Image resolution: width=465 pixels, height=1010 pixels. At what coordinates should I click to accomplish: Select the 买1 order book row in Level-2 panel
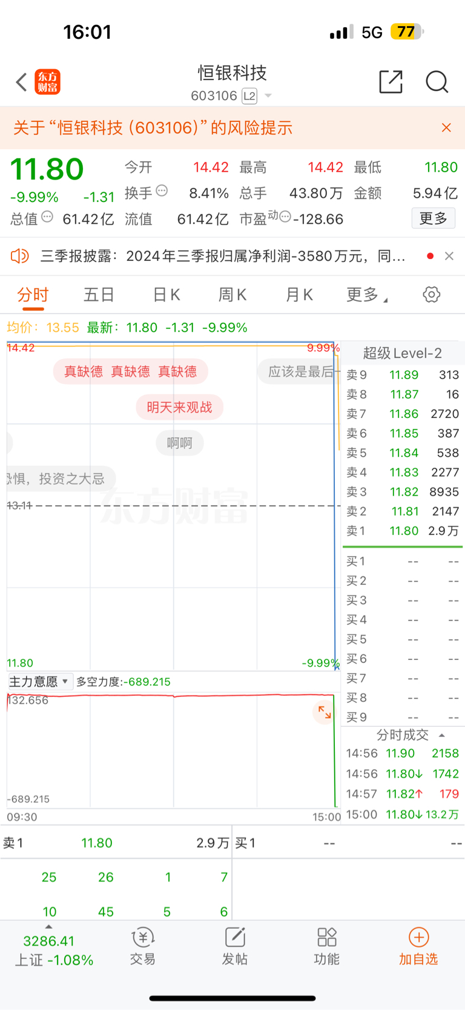tap(403, 562)
